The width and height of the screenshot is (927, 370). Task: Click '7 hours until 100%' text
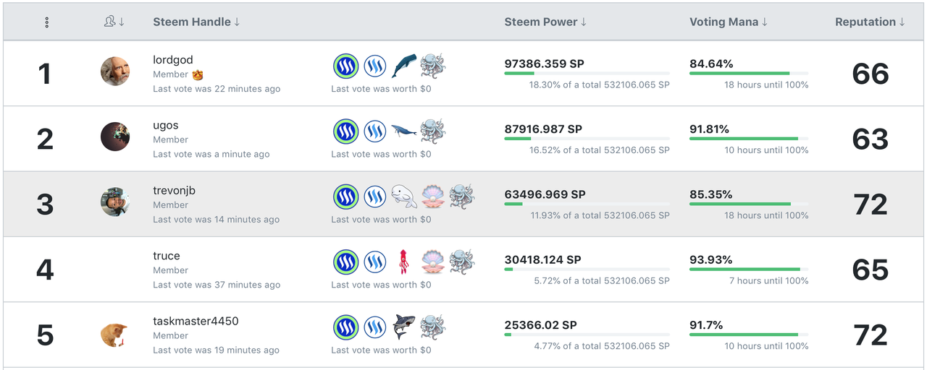(x=769, y=280)
